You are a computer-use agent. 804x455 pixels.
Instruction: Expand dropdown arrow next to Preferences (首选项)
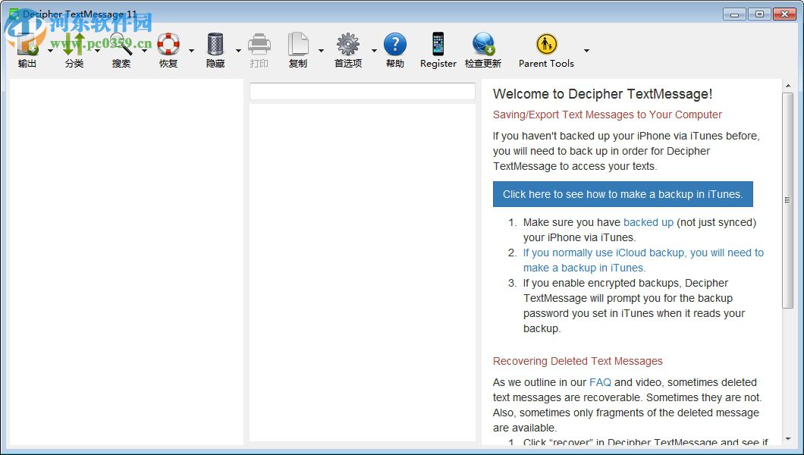374,51
